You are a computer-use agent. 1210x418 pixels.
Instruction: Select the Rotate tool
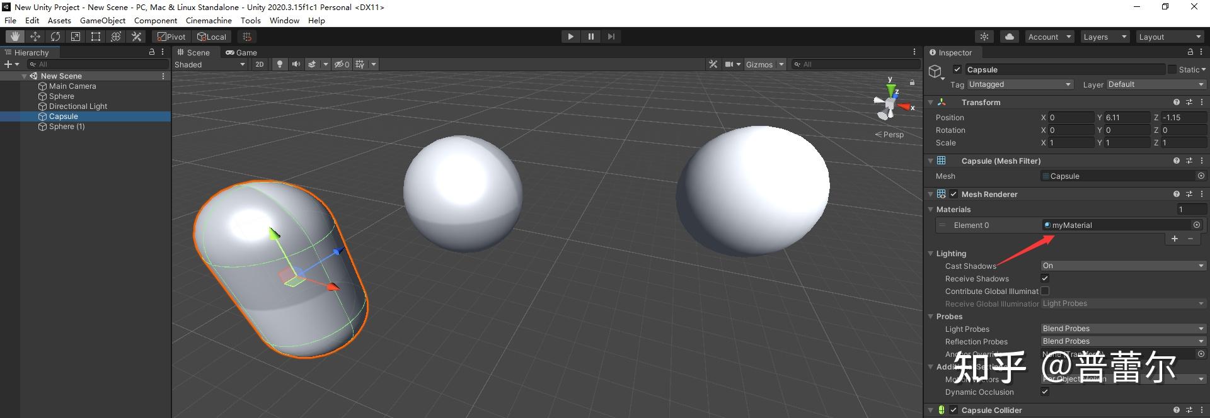(55, 37)
